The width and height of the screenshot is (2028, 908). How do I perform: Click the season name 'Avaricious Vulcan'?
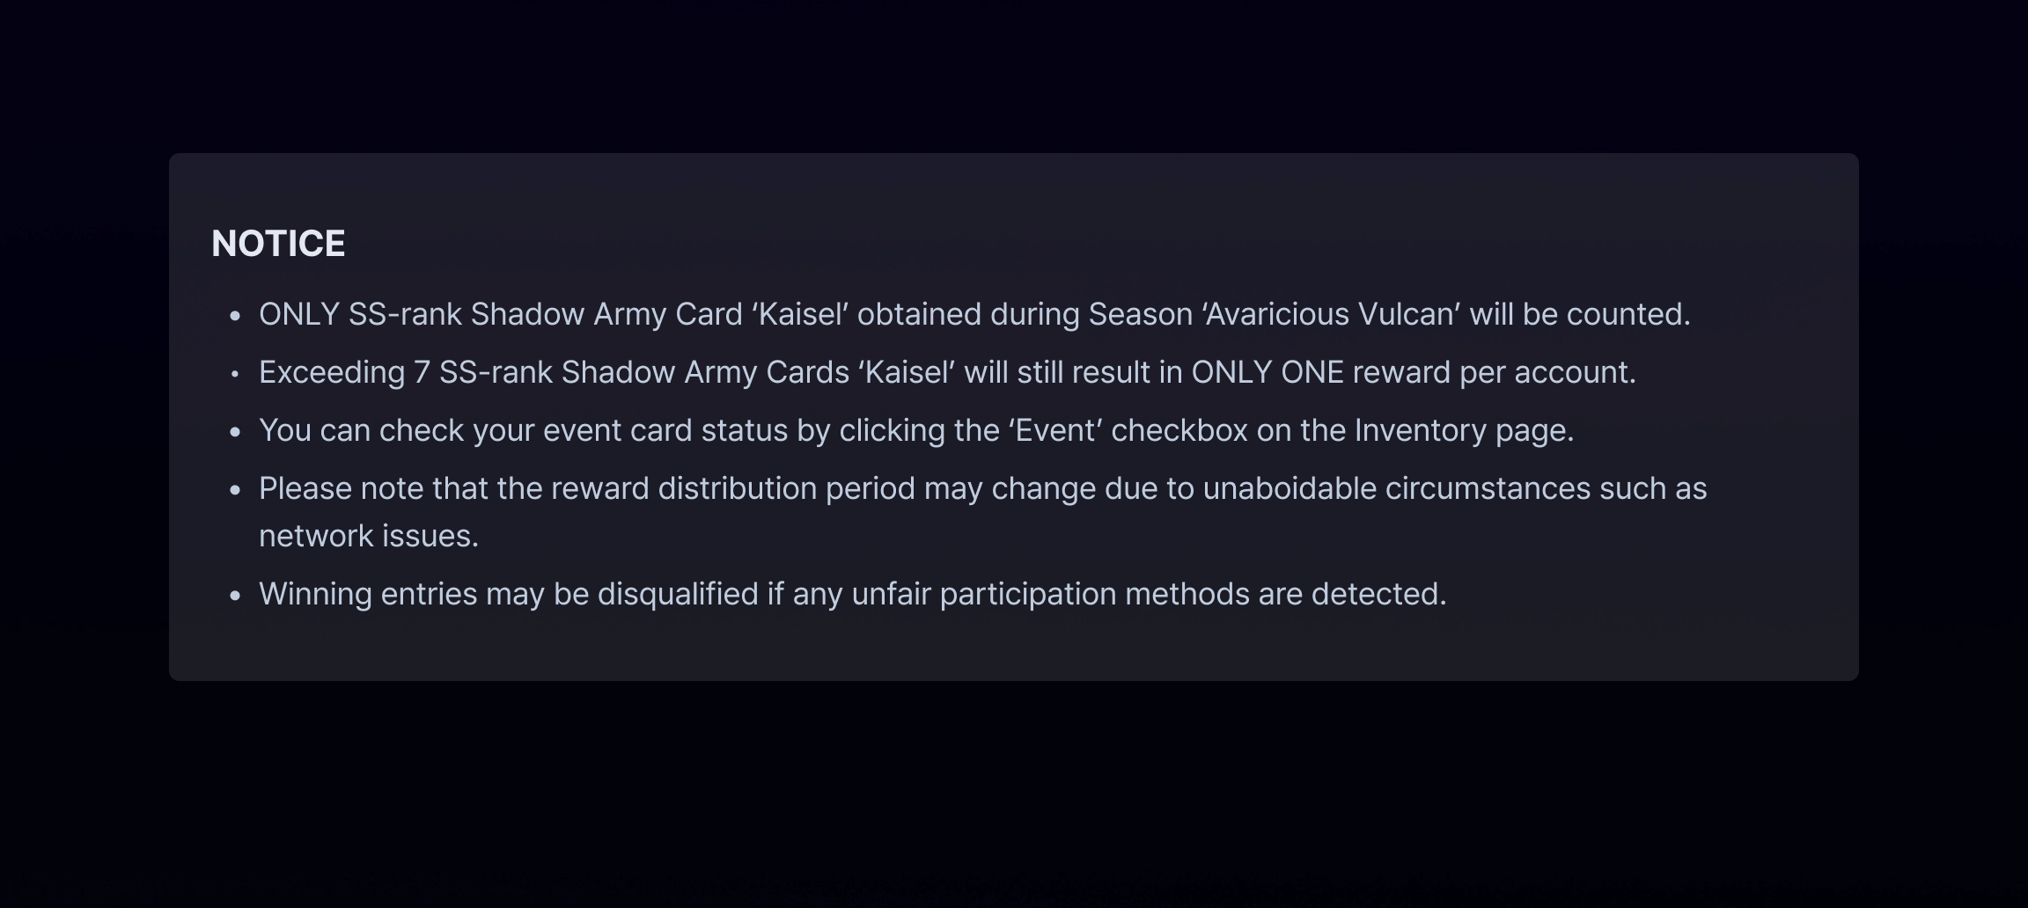coord(1332,314)
